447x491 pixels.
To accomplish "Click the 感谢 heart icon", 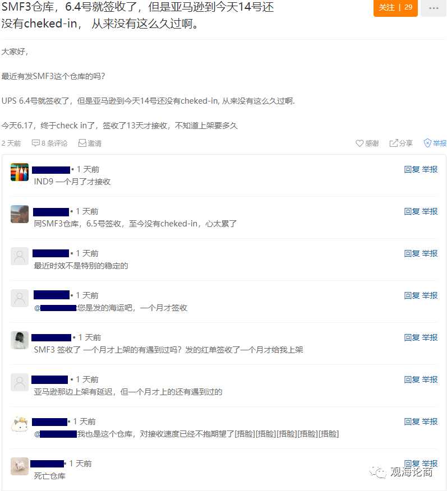I will point(360,143).
